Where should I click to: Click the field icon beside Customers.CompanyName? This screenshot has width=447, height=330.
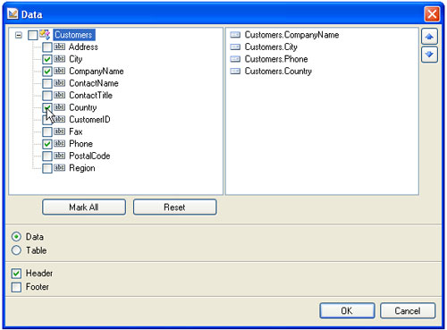235,35
